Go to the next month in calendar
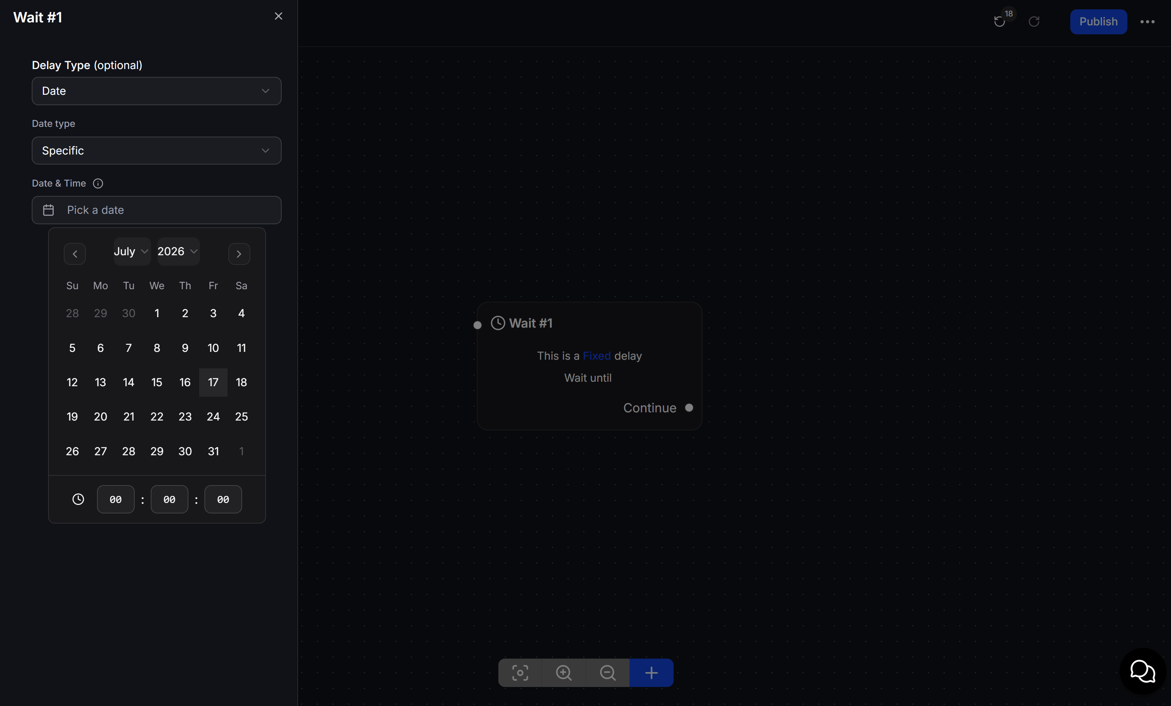1171x706 pixels. coord(239,254)
